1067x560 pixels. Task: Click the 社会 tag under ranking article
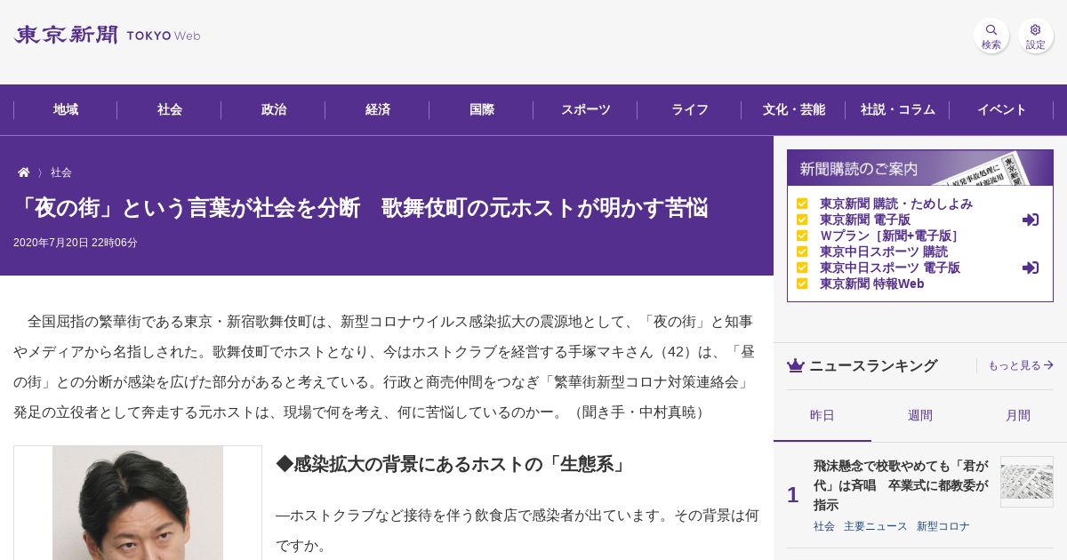824,526
